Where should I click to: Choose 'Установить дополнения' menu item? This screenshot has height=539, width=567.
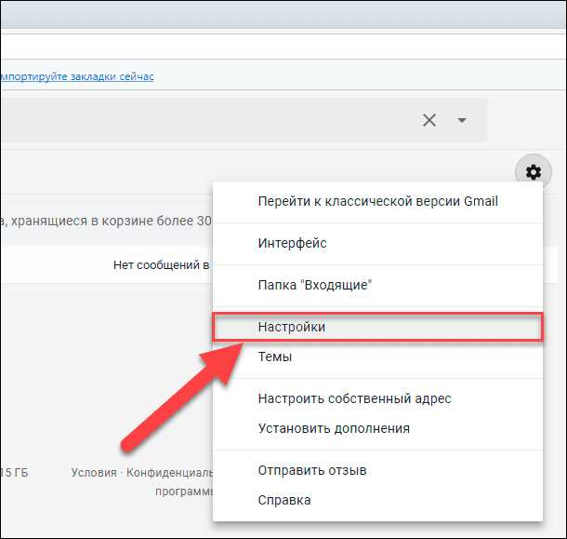tap(378, 428)
